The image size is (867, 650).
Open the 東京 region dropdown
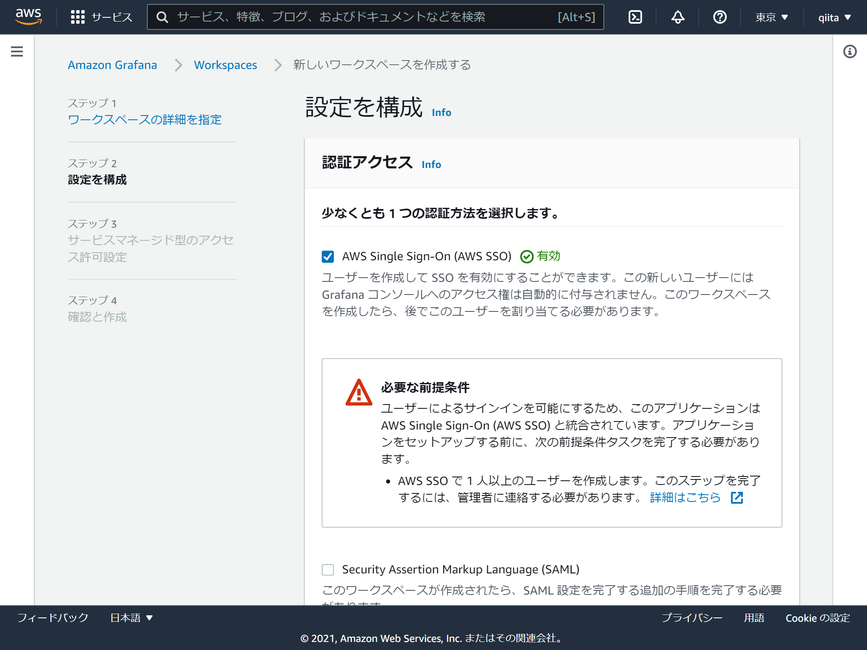(771, 17)
